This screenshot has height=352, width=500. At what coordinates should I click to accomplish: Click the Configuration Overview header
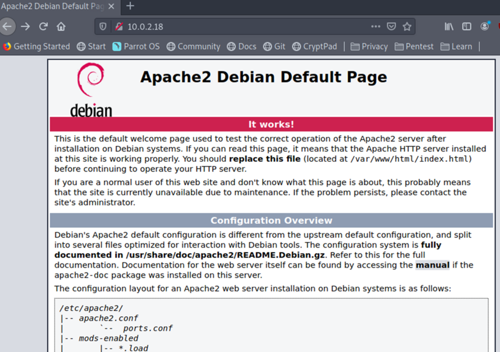pyautogui.click(x=271, y=220)
